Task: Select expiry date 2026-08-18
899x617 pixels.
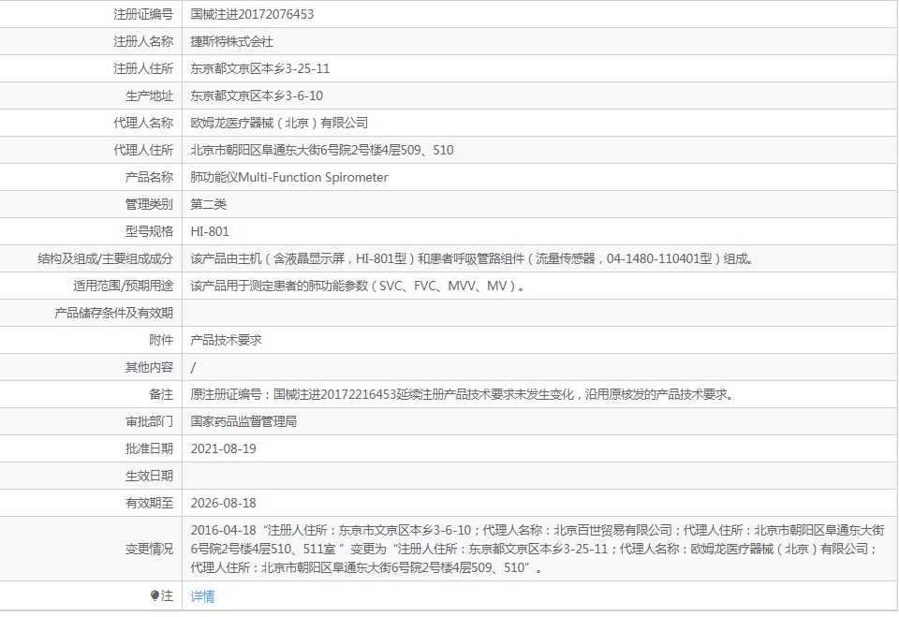Action: pyautogui.click(x=224, y=503)
